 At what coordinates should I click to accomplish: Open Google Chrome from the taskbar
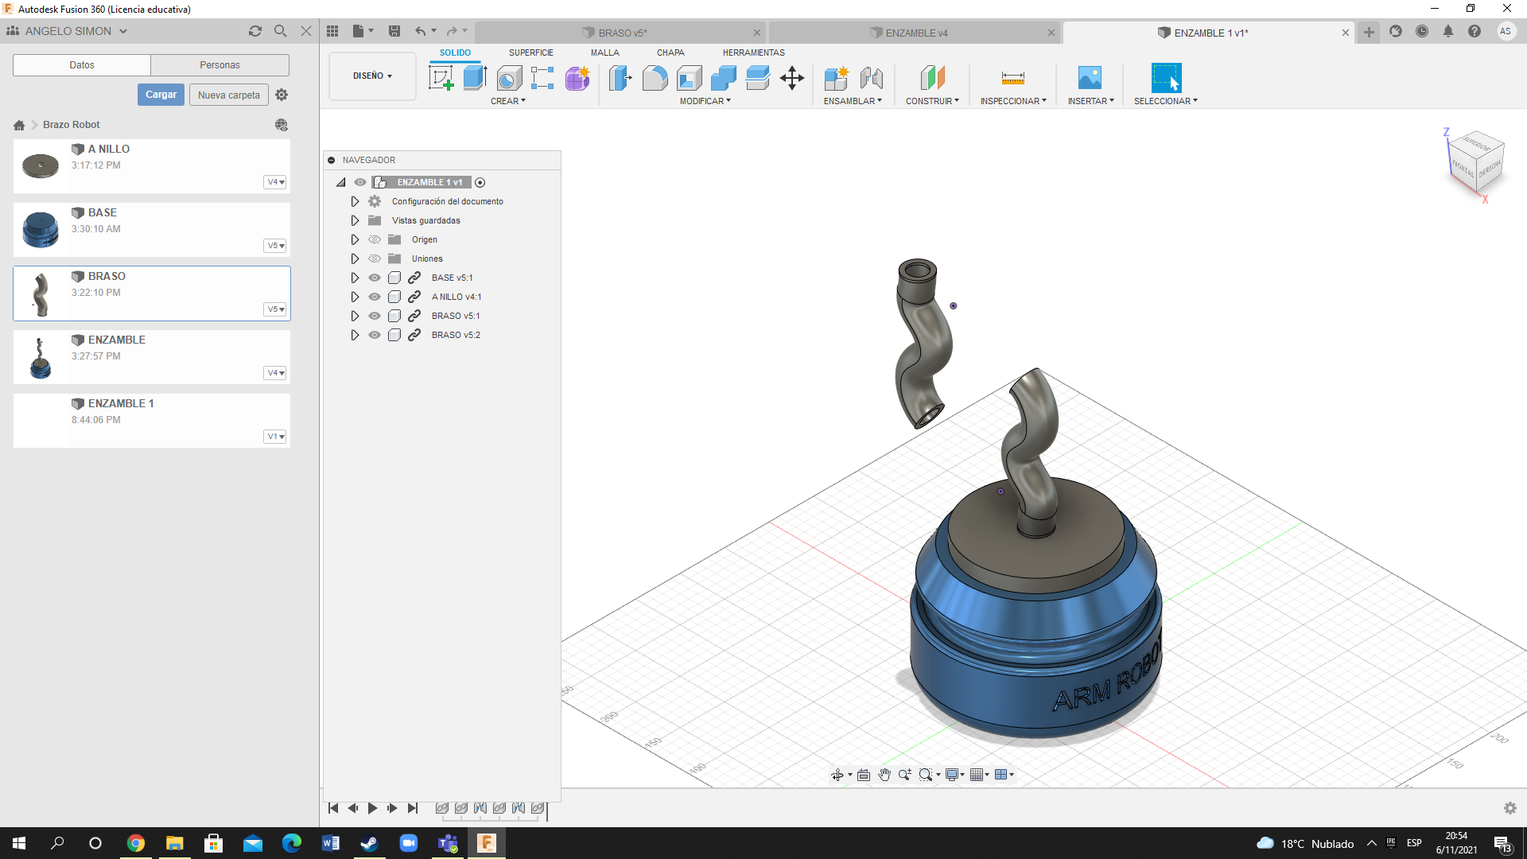pyautogui.click(x=136, y=843)
